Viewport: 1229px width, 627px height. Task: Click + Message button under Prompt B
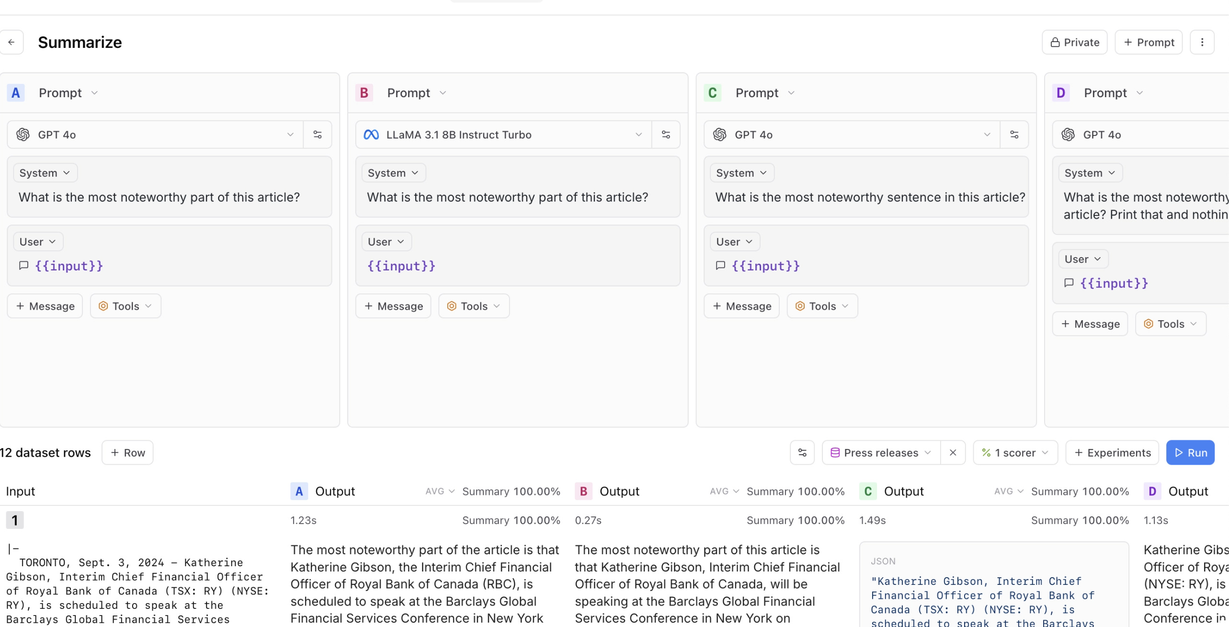pyautogui.click(x=393, y=306)
